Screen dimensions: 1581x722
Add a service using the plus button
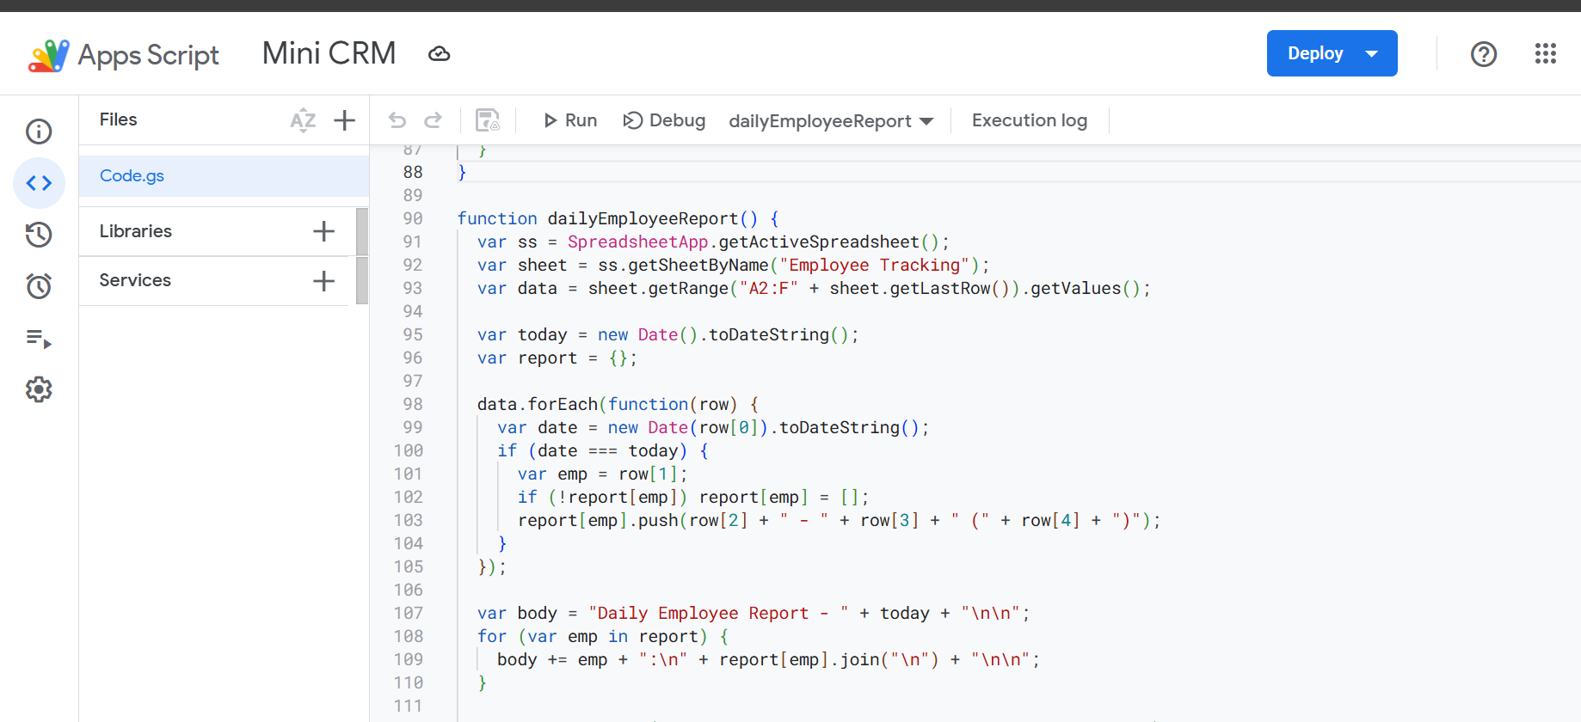[x=323, y=281]
